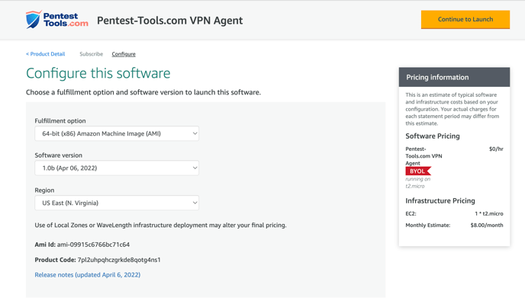Select the Subscribe step
The height and width of the screenshot is (304, 525).
[x=91, y=54]
